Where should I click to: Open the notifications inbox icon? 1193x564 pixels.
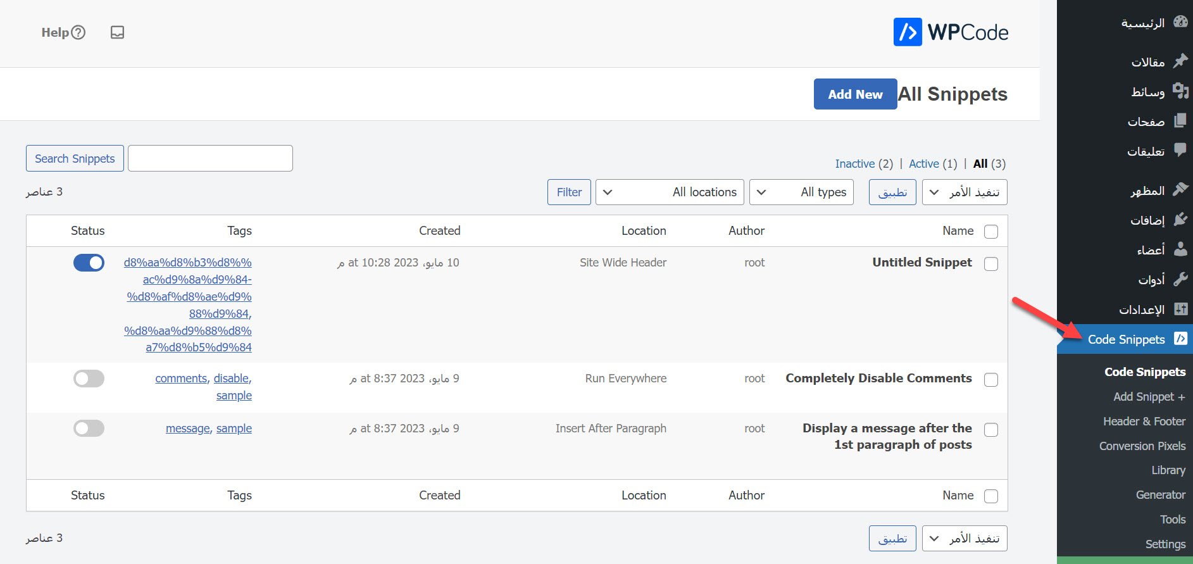117,32
